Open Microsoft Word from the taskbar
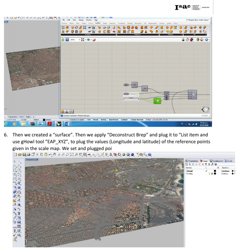This screenshot has width=243, height=250. coord(67,124)
